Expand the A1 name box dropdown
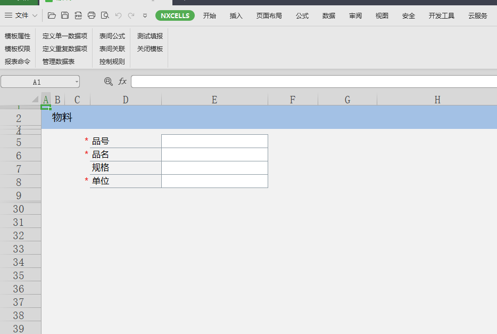The image size is (497, 334). pyautogui.click(x=77, y=82)
